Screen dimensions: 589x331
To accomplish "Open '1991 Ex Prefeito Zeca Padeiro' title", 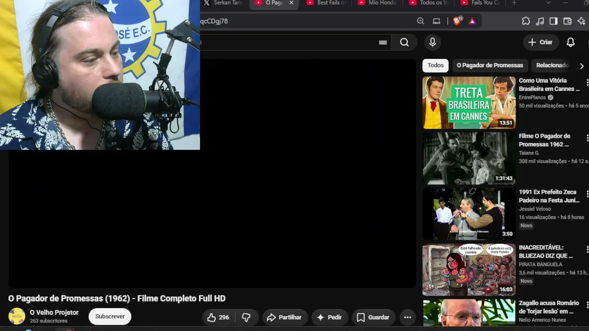I will tap(549, 196).
